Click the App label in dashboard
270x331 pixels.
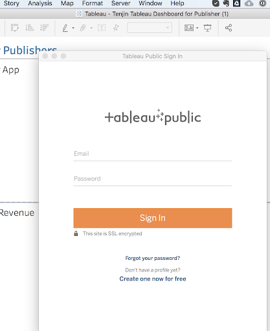(x=11, y=70)
